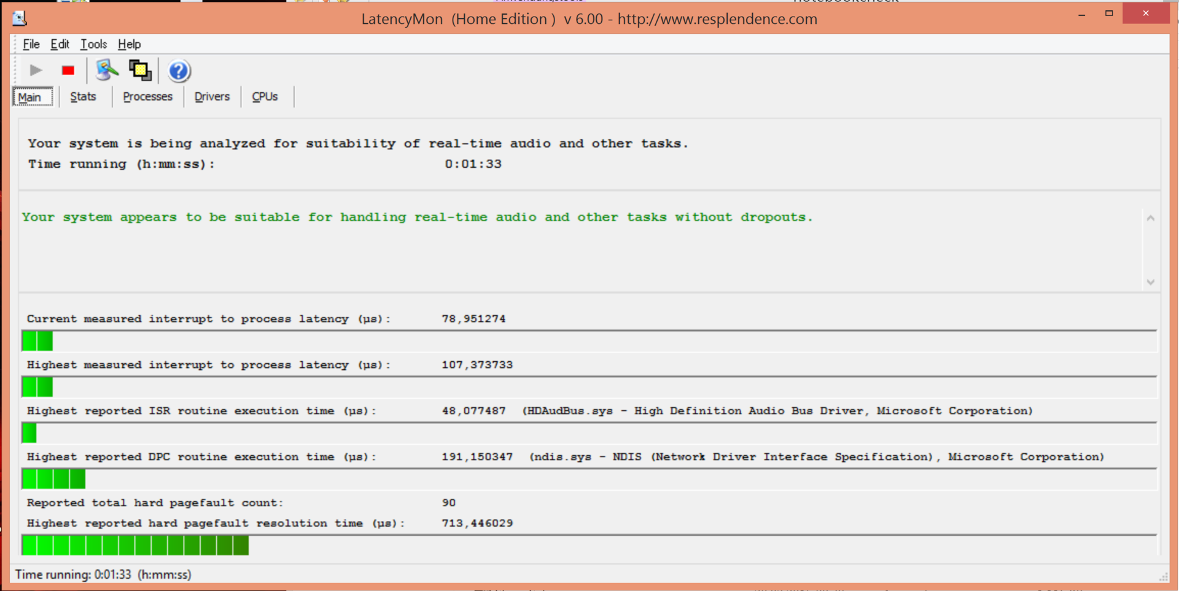Start monitoring with the play button
This screenshot has height=591, width=1179.
[36, 71]
